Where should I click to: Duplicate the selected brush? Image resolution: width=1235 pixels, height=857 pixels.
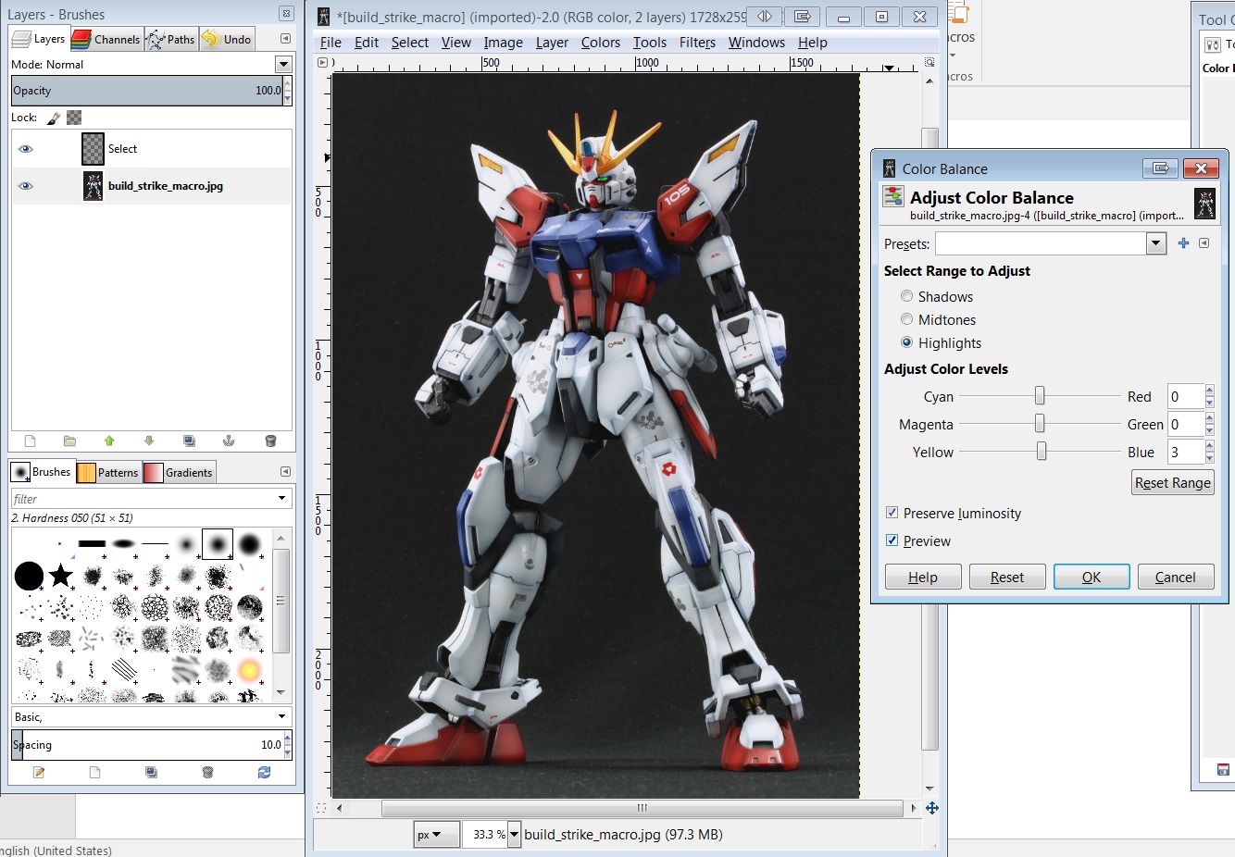(151, 772)
